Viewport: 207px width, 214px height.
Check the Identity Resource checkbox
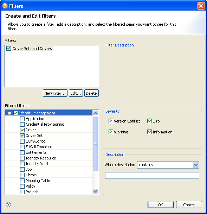[22, 158]
